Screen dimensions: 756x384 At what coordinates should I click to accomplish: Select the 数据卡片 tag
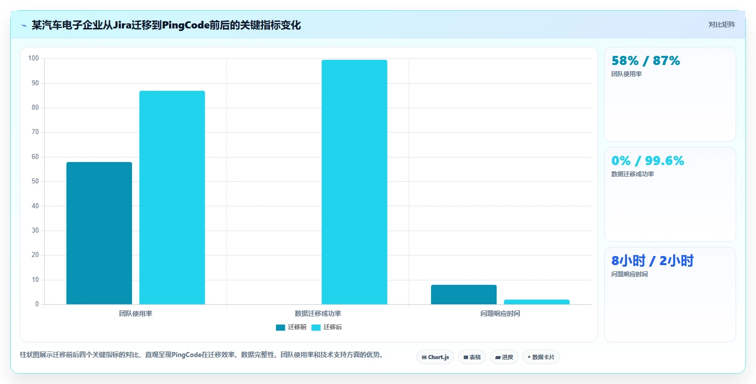click(x=541, y=357)
